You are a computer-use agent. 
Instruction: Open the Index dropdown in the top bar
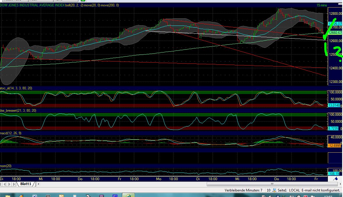click(x=41, y=1)
